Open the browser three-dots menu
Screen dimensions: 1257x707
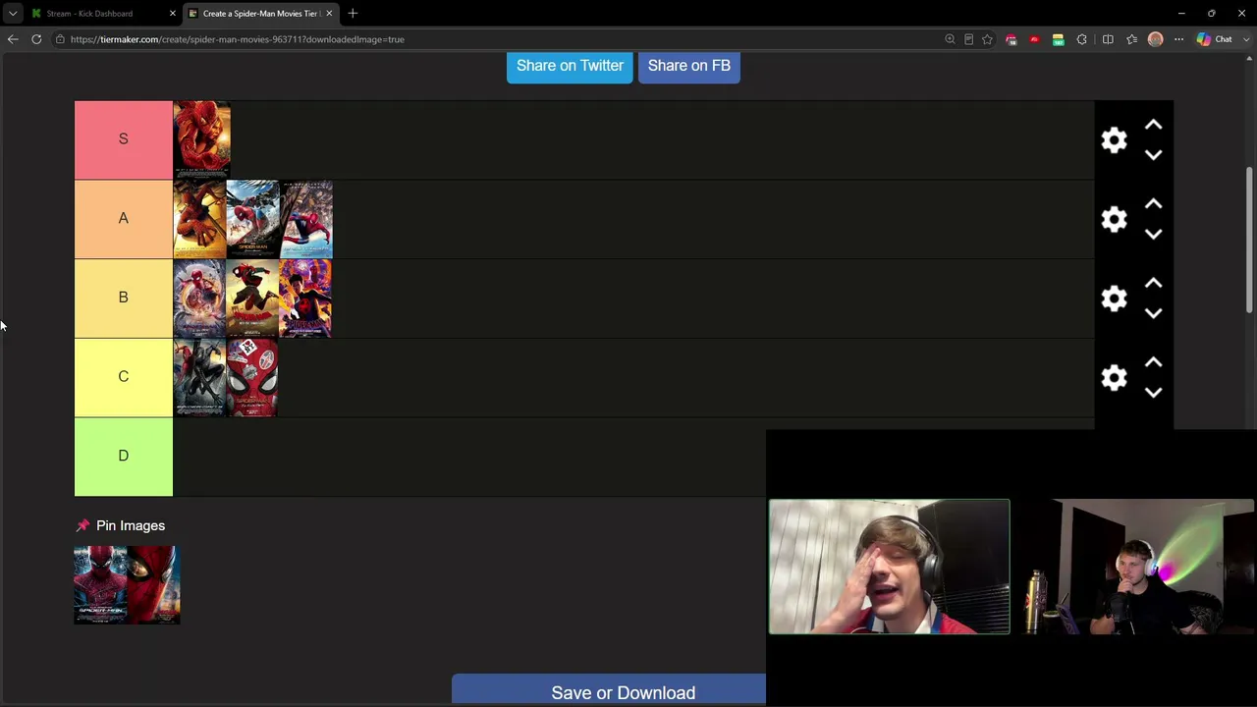pos(1178,39)
